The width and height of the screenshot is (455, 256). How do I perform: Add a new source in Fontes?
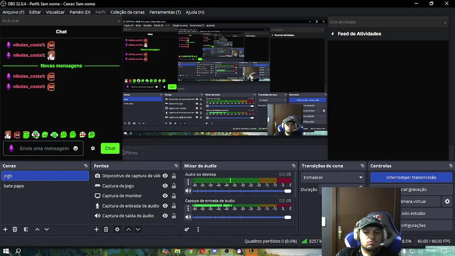click(x=96, y=229)
